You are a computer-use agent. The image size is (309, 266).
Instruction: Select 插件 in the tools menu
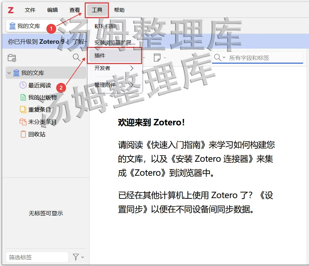(x=115, y=56)
